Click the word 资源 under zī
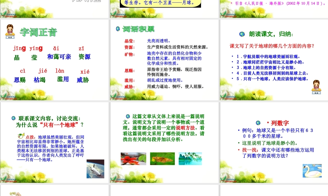Image resolution: width=328 pixels, height=196 pixels. [85, 57]
